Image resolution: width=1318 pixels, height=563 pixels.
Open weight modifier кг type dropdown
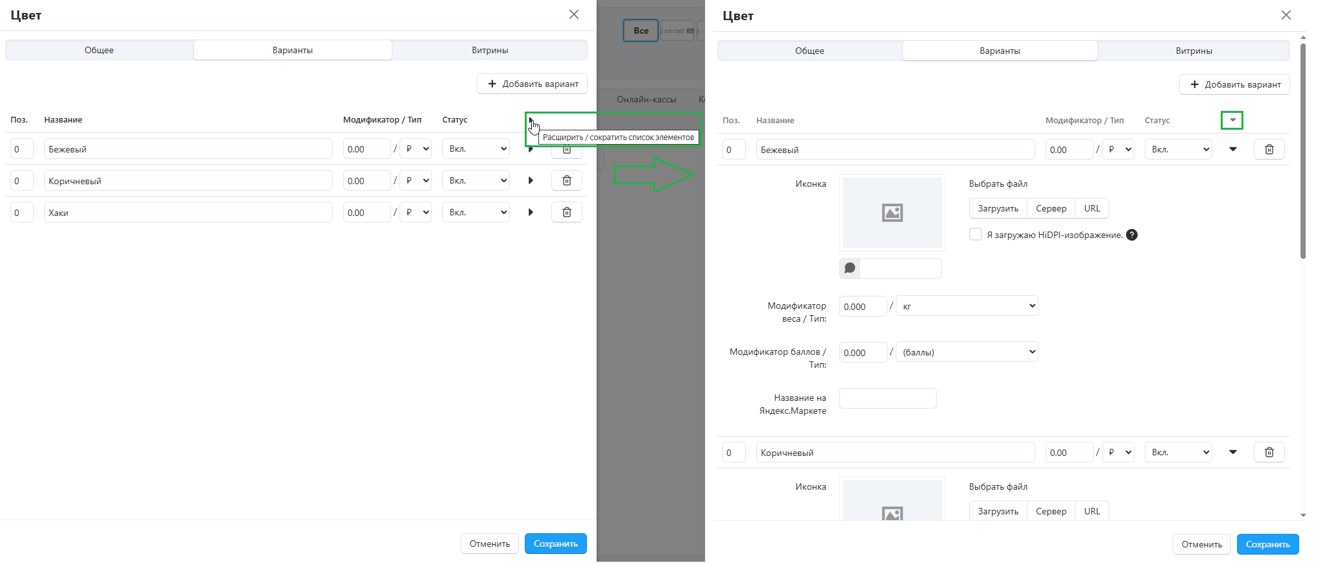966,306
